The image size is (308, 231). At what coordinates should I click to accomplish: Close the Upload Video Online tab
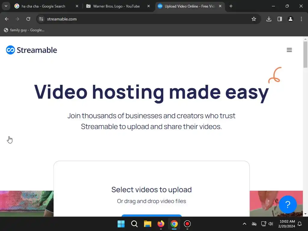pyautogui.click(x=220, y=6)
